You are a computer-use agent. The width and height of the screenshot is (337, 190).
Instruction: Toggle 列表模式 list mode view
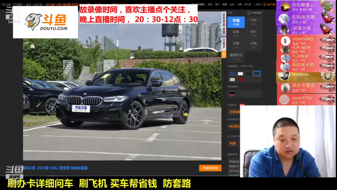[x=255, y=13]
